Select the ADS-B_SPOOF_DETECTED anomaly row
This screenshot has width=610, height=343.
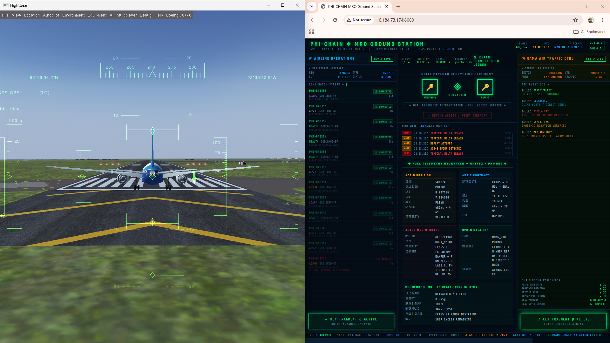457,149
